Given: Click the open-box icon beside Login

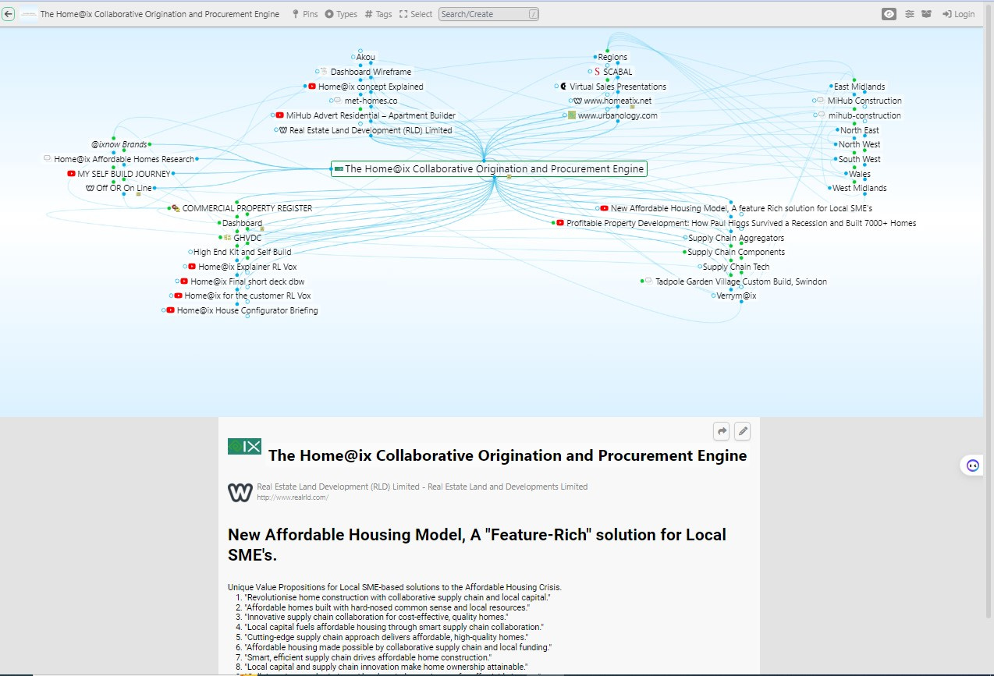Looking at the screenshot, I should 927,14.
